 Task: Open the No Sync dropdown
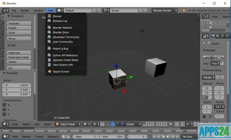tap(189, 137)
